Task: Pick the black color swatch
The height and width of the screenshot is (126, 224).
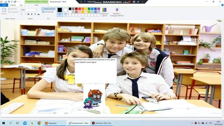Action: point(70,9)
